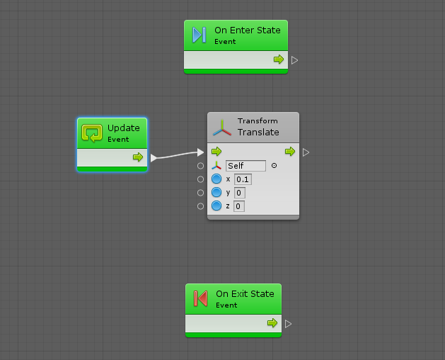Click the green output arrow on Update node

point(138,157)
